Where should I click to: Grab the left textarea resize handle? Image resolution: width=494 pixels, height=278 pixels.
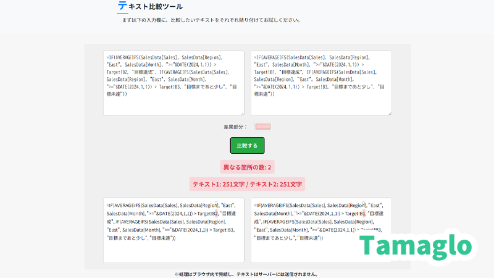coord(241,112)
